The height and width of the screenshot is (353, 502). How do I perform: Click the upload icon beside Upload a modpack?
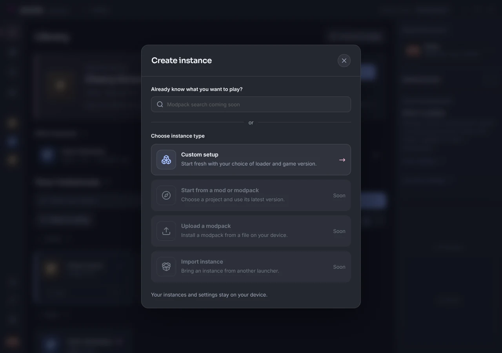click(x=166, y=231)
